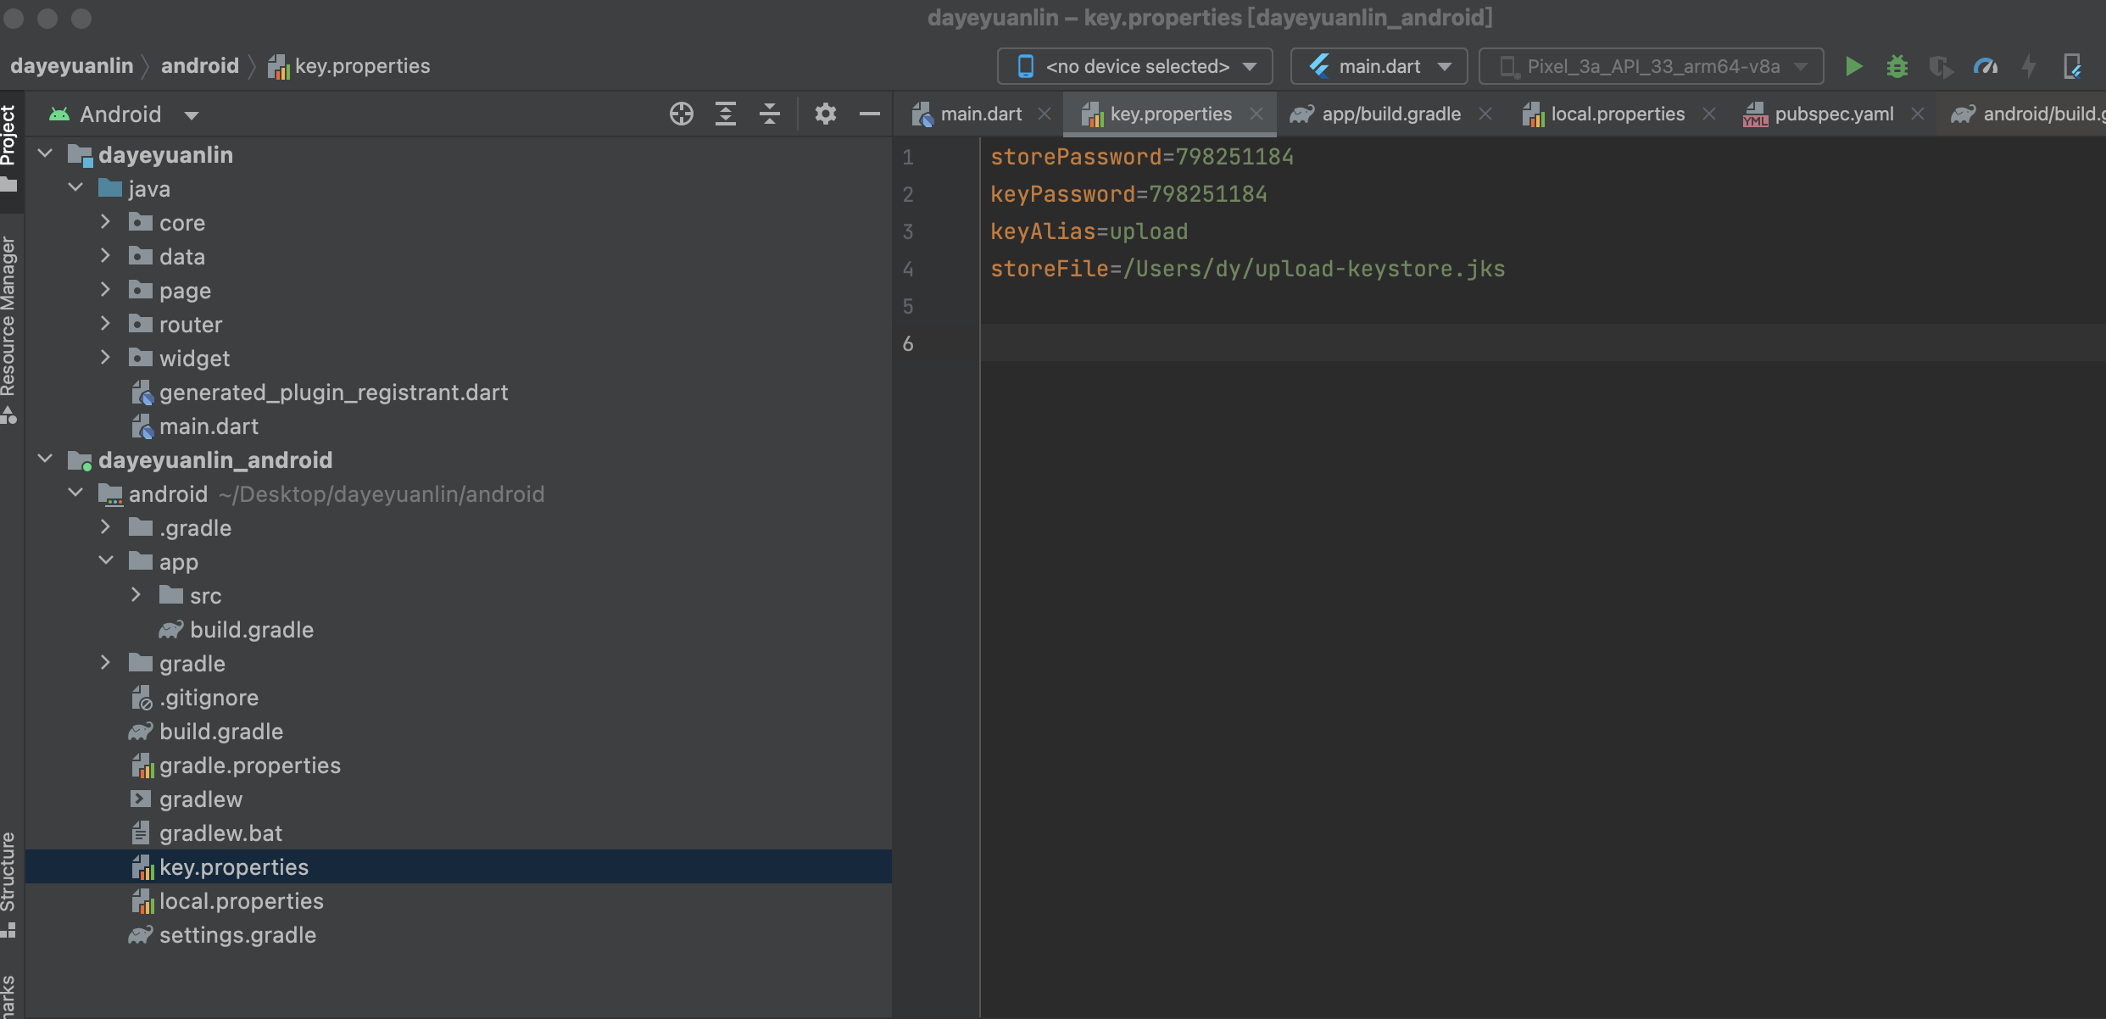Expand the widget folder
This screenshot has height=1019, width=2106.
pos(106,358)
